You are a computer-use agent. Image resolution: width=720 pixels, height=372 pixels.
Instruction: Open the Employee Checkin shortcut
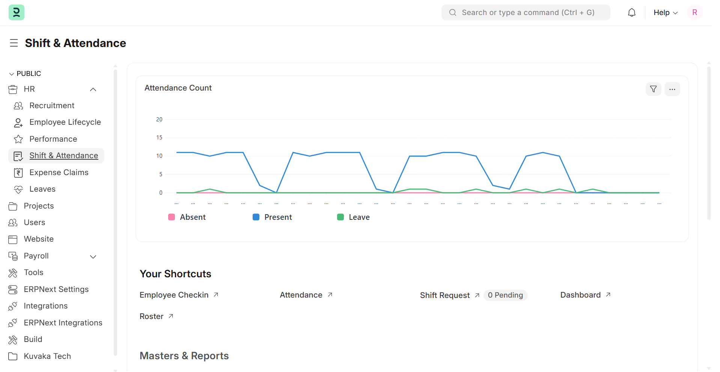pyautogui.click(x=174, y=295)
